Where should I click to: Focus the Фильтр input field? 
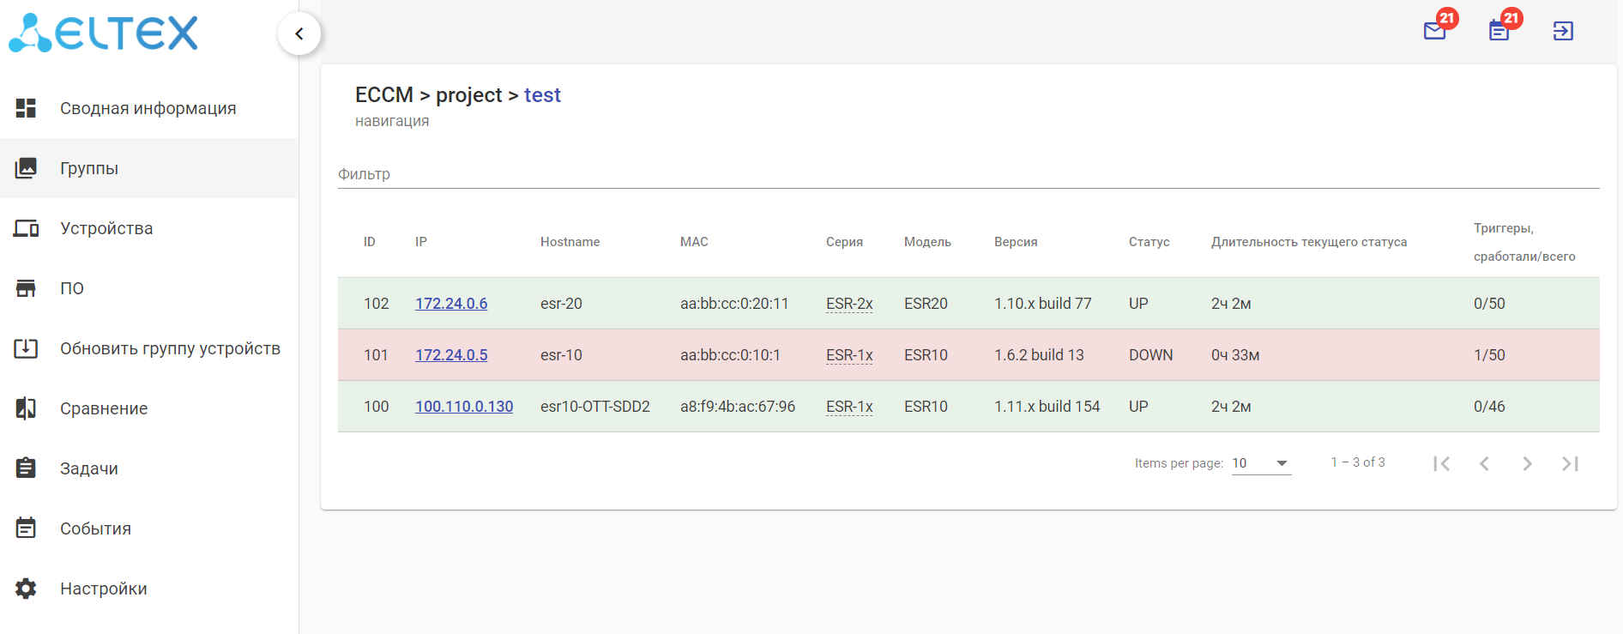tap(968, 174)
